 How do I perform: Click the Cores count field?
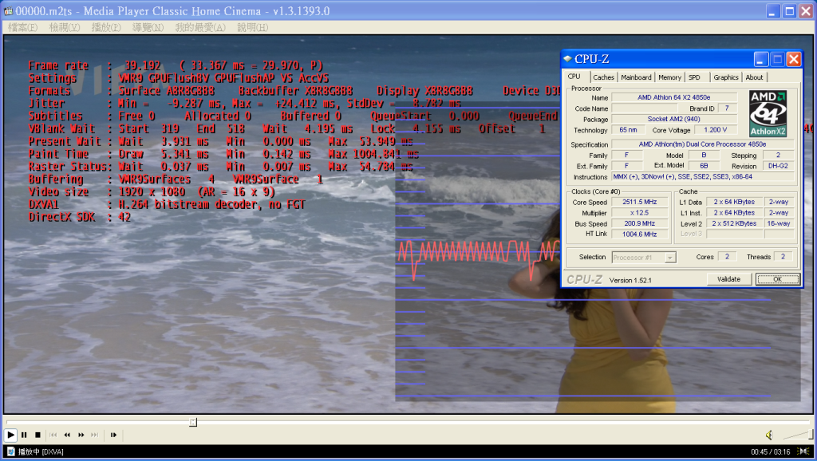(x=727, y=256)
